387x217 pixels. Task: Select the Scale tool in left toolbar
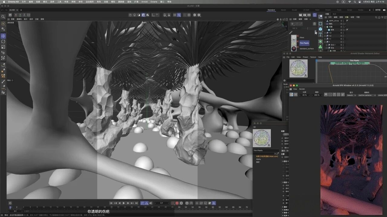pyautogui.click(x=3, y=47)
